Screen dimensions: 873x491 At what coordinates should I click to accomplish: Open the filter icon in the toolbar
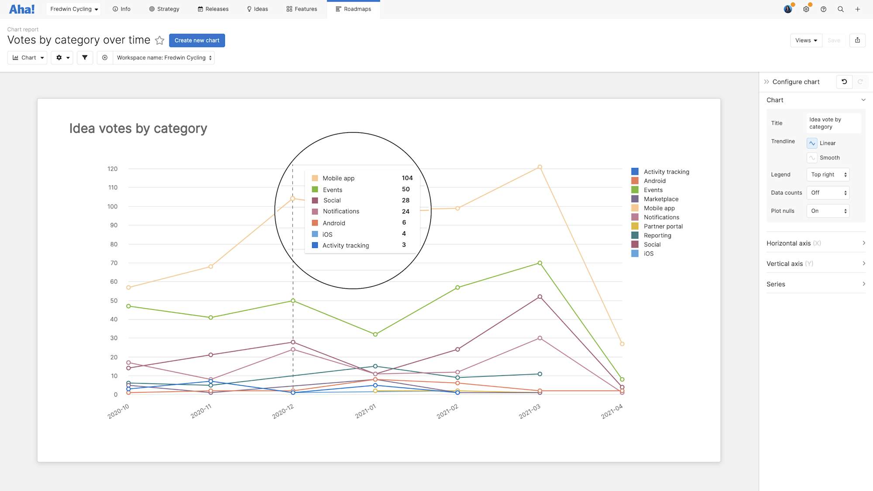(x=85, y=57)
